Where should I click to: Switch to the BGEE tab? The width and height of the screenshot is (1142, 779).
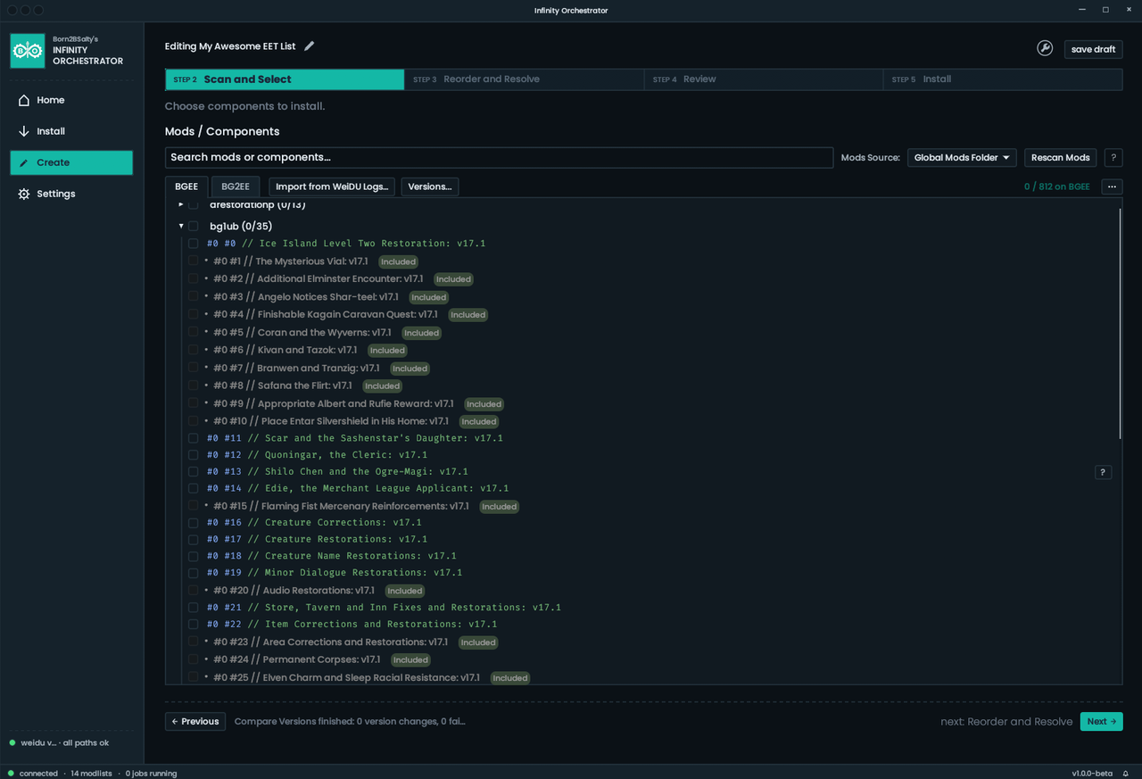point(186,186)
